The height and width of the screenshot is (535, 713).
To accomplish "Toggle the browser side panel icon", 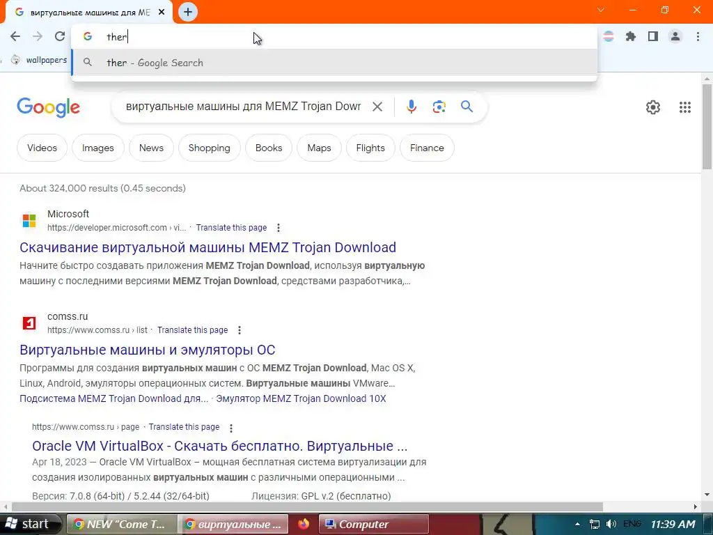I will [653, 36].
